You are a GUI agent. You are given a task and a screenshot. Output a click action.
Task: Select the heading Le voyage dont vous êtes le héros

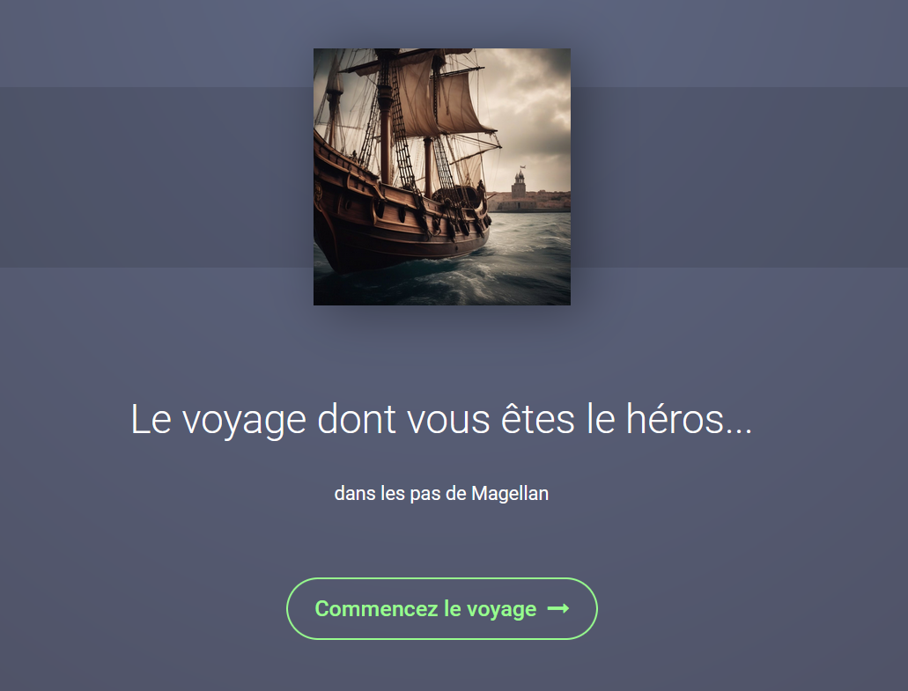[441, 419]
